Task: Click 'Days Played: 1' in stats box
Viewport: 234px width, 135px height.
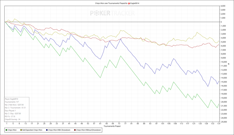Action: click(x=10, y=111)
